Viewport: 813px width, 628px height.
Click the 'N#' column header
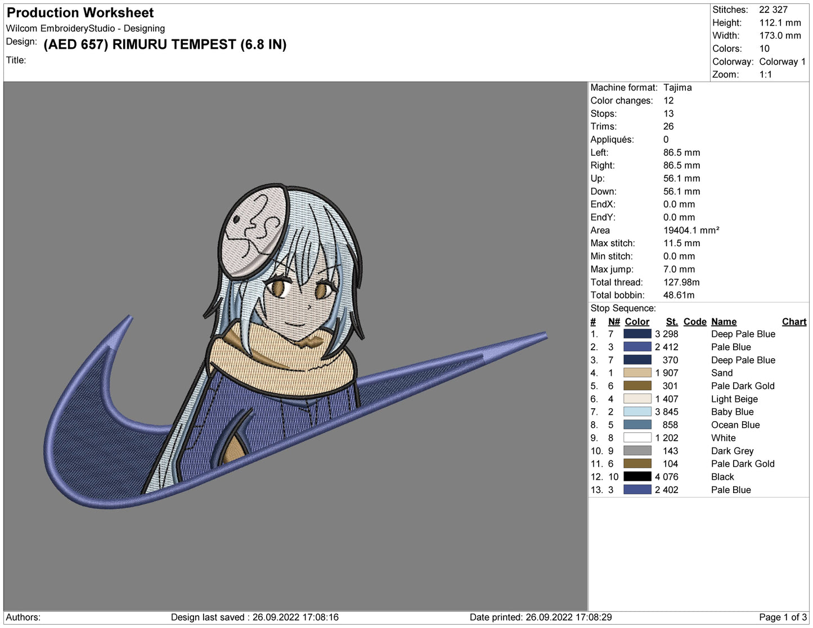pos(614,322)
